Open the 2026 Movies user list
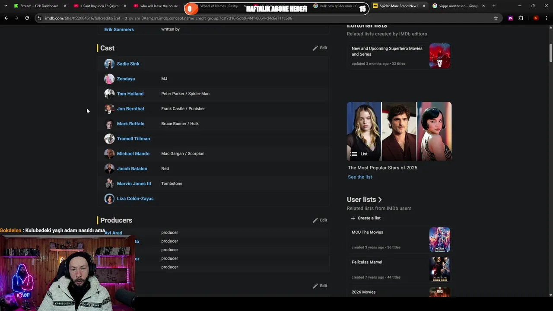 pos(363,292)
